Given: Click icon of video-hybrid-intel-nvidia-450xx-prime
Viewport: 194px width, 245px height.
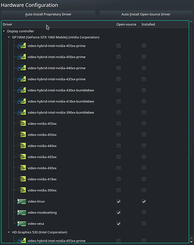Looking at the screenshot, I should (22, 57).
